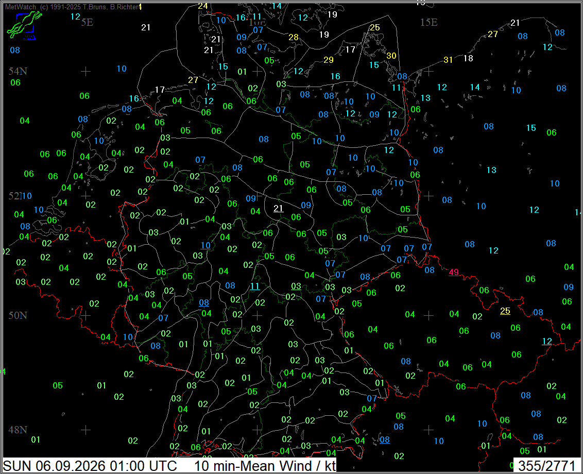Click the underlined green 03 station value

[x=296, y=286]
